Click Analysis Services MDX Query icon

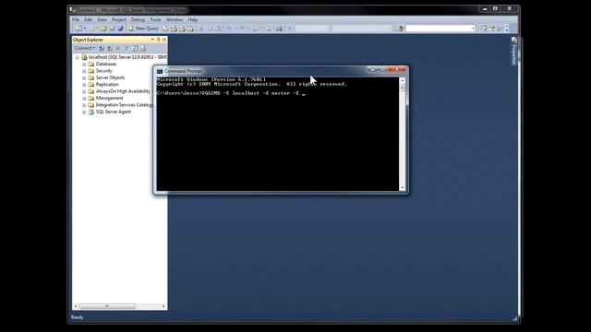point(174,29)
